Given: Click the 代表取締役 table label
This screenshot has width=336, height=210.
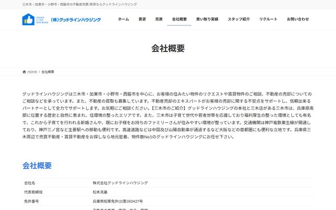Looking at the screenshot, I should coord(33,192).
